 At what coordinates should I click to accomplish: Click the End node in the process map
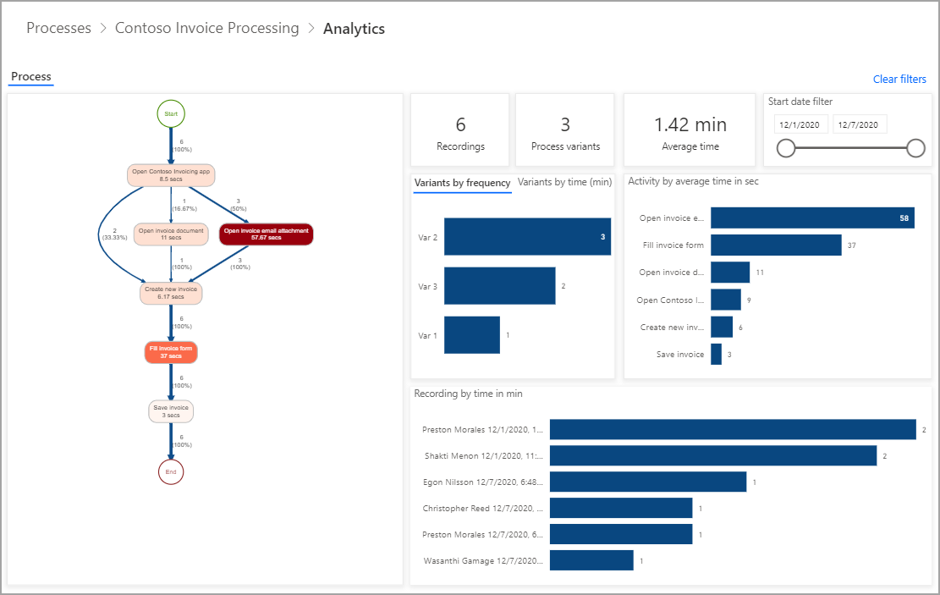point(170,471)
